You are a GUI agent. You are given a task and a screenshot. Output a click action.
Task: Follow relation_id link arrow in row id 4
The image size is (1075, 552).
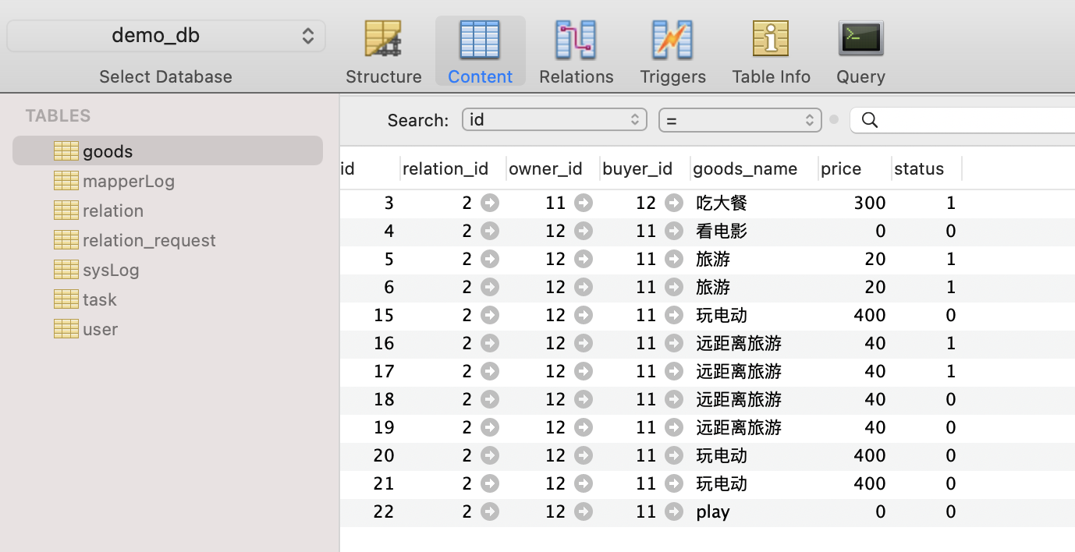click(490, 232)
